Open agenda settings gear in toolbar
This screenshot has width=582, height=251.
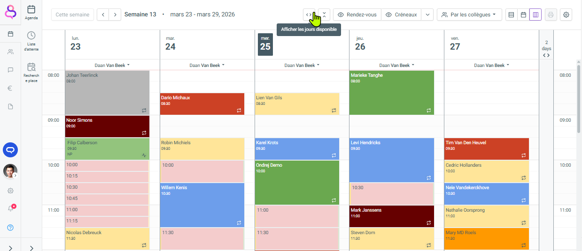pyautogui.click(x=566, y=15)
